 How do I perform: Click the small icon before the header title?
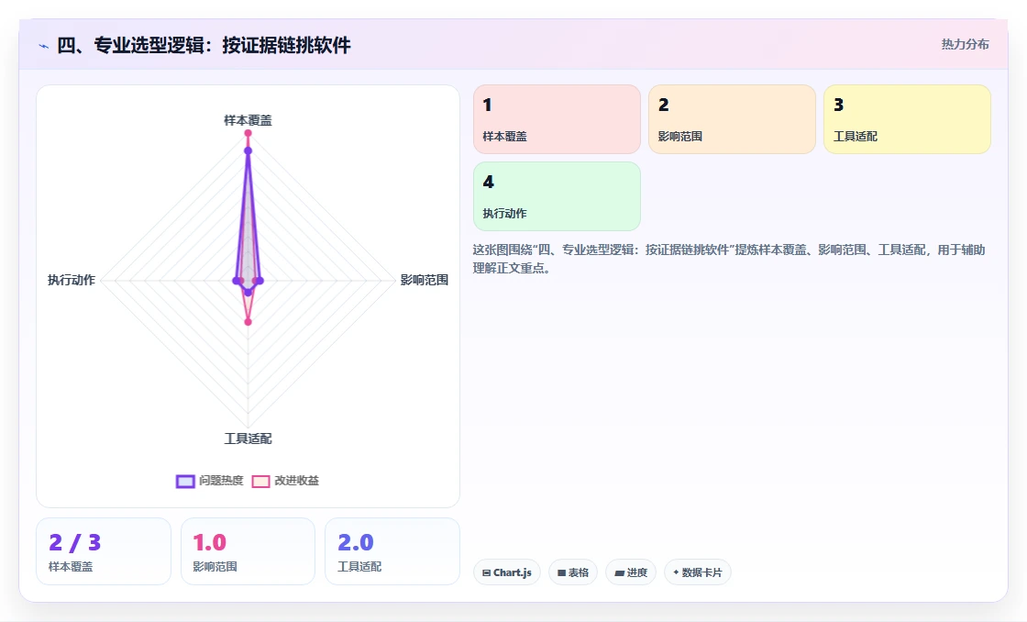point(44,46)
